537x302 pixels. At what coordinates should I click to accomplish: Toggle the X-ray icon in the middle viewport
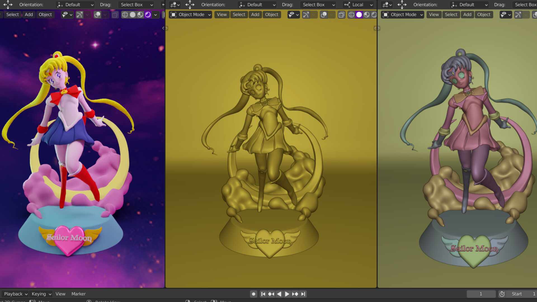coord(341,15)
